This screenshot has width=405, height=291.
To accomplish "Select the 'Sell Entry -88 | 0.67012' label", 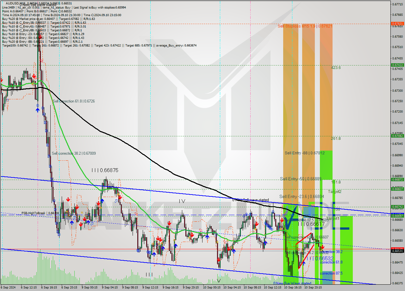I will pos(305,153).
